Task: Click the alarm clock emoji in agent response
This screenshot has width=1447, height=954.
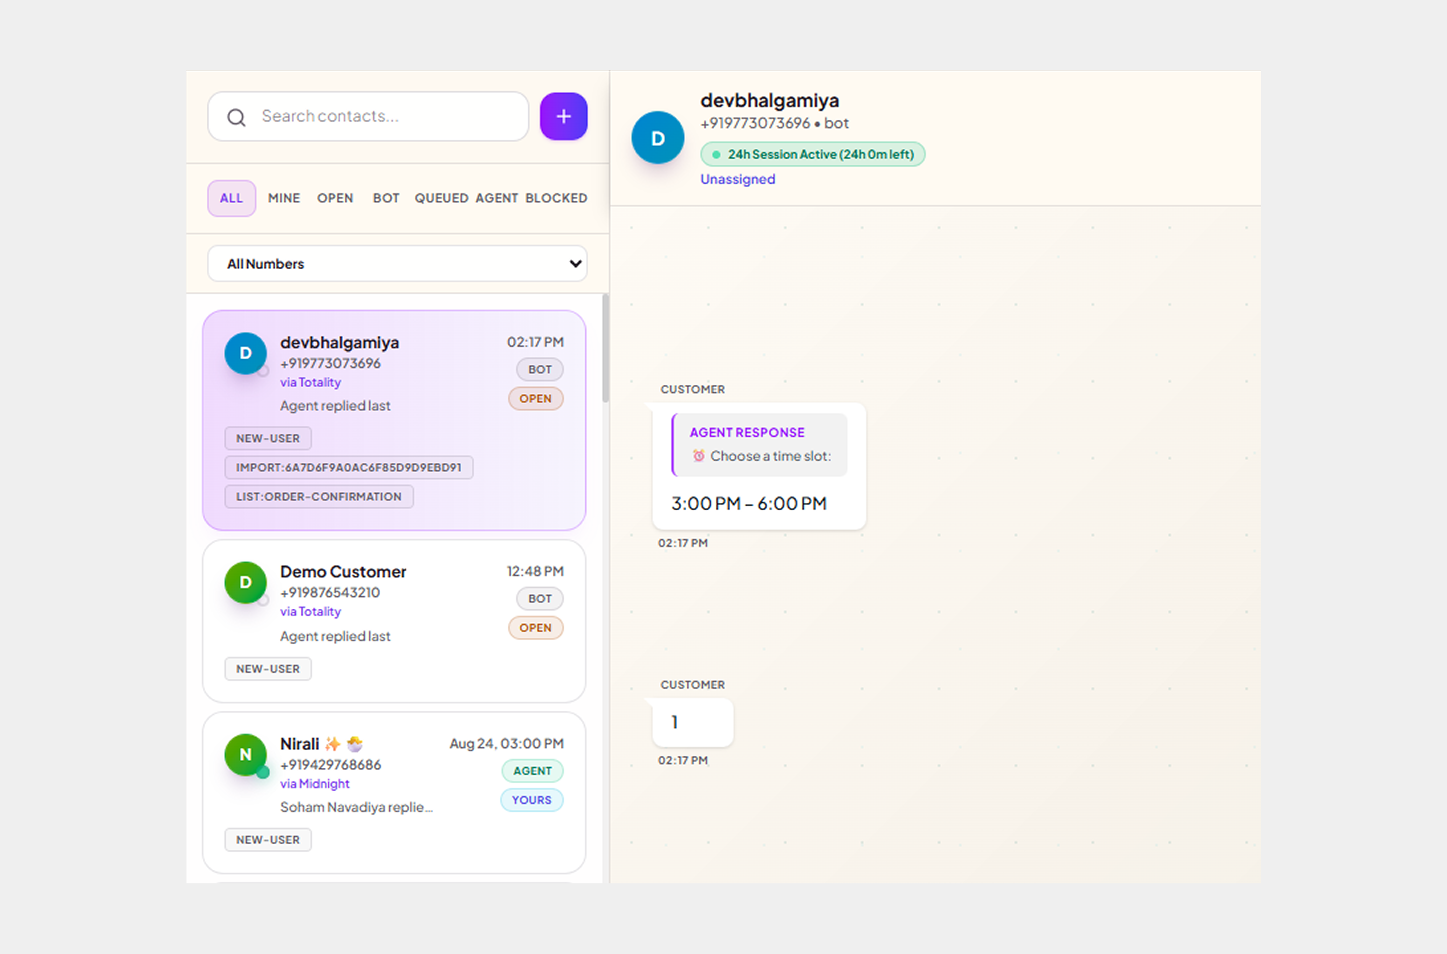Action: click(699, 456)
